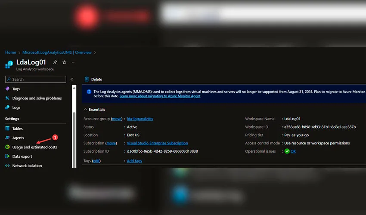Click the LdaLog01 workspace icon
The width and height of the screenshot is (366, 215).
pyautogui.click(x=9, y=64)
